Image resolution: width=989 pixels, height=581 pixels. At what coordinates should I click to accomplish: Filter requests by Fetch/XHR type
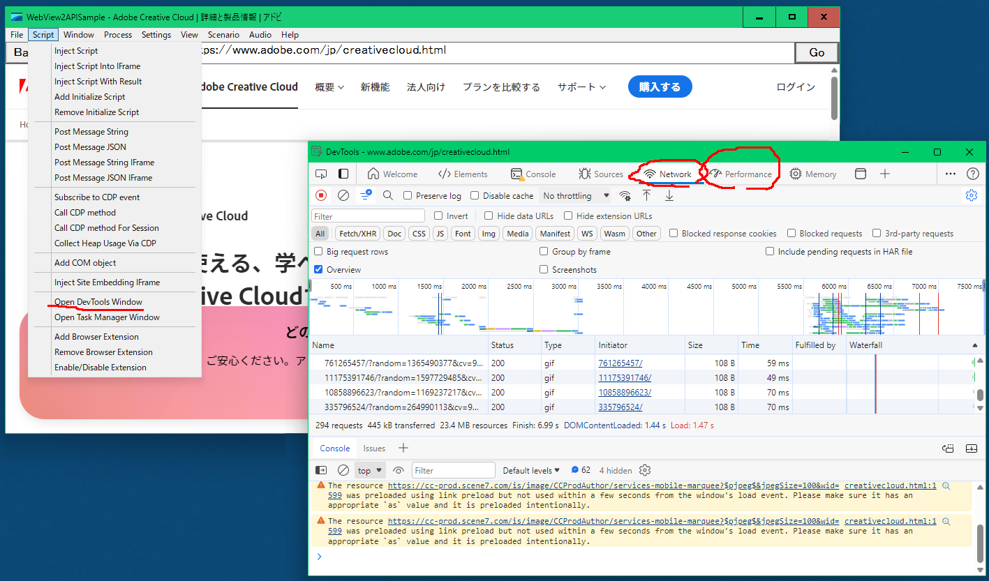(358, 234)
